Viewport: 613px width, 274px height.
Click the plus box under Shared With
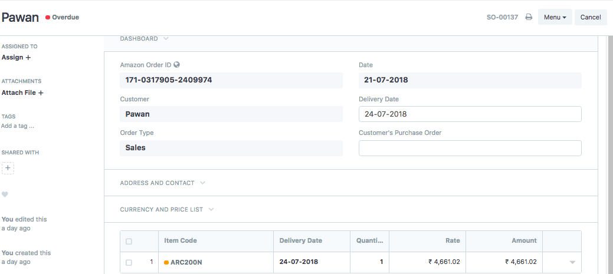tap(8, 169)
